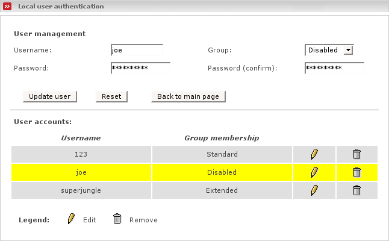Edit the joe user account
Viewport: 389px width, 241px height.
[x=314, y=172]
